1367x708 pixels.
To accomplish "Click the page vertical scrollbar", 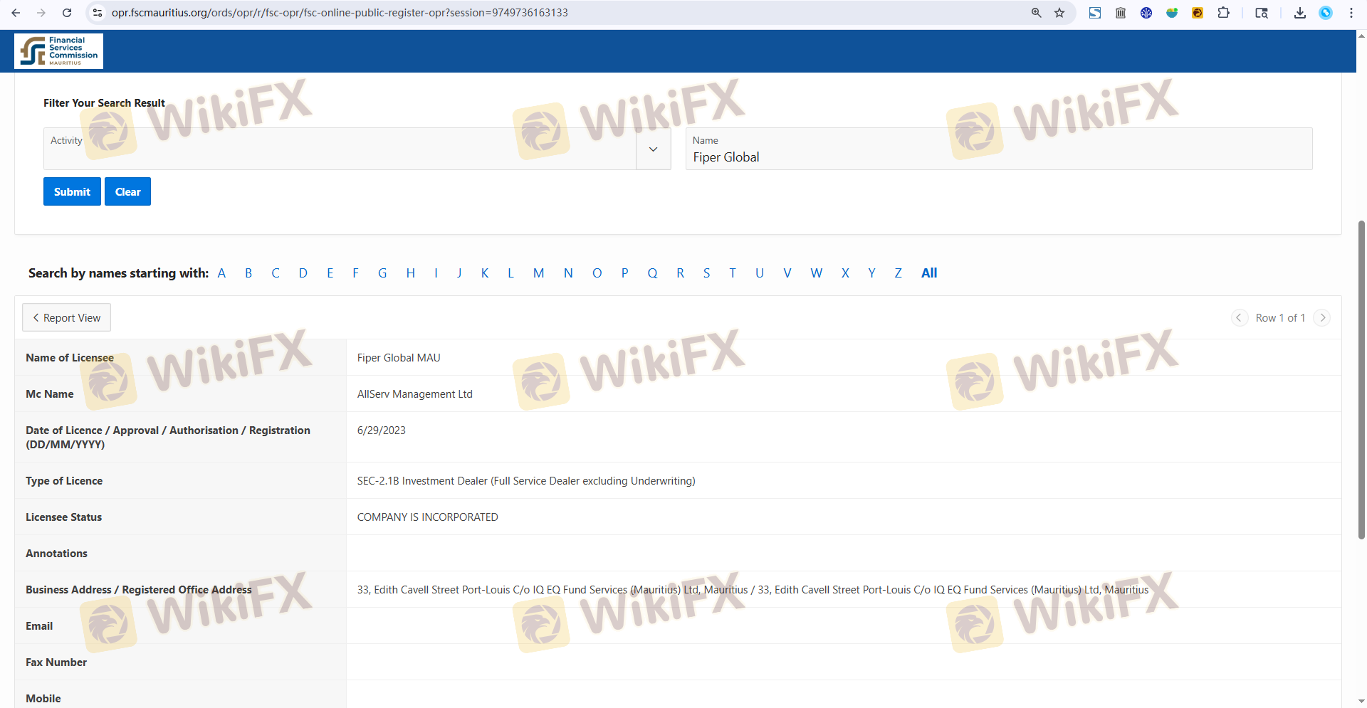I will click(x=1361, y=379).
